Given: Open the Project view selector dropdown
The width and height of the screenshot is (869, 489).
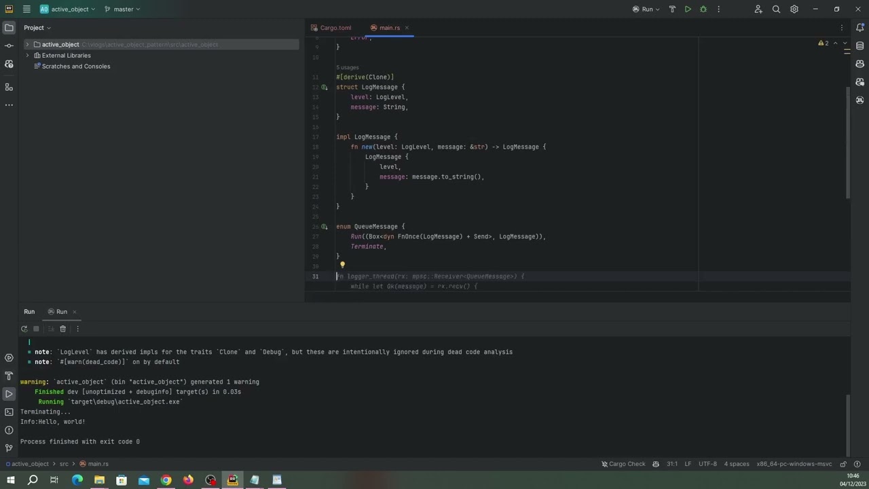Looking at the screenshot, I should click(x=37, y=28).
